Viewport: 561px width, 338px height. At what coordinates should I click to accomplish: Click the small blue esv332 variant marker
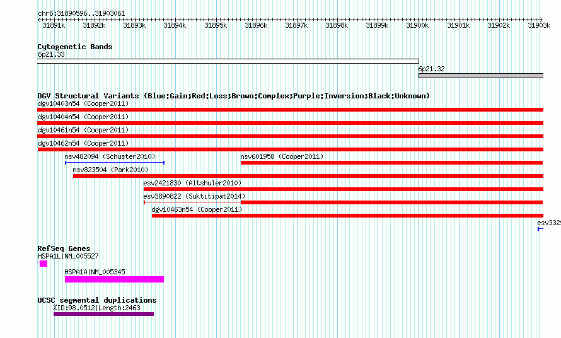(540, 229)
